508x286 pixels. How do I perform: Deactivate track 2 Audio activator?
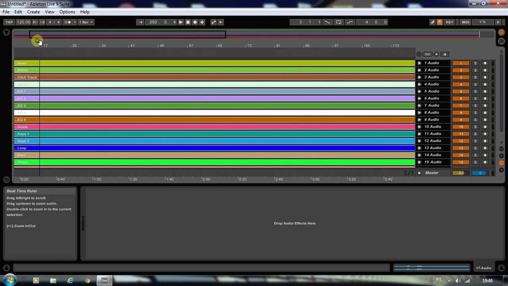(x=461, y=70)
